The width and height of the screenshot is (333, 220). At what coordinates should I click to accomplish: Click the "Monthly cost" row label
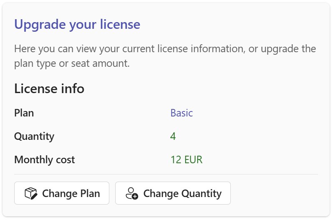(45, 160)
